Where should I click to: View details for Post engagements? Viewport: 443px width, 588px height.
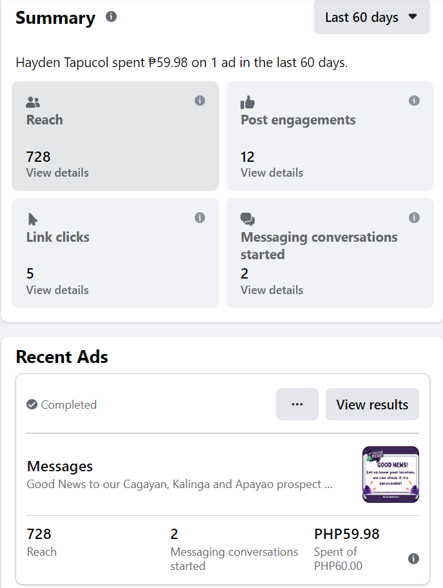click(271, 173)
